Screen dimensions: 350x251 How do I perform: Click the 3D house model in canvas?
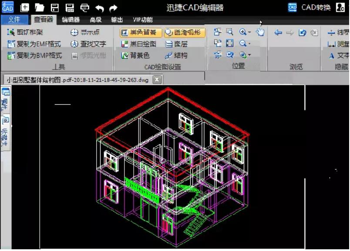(x=172, y=167)
